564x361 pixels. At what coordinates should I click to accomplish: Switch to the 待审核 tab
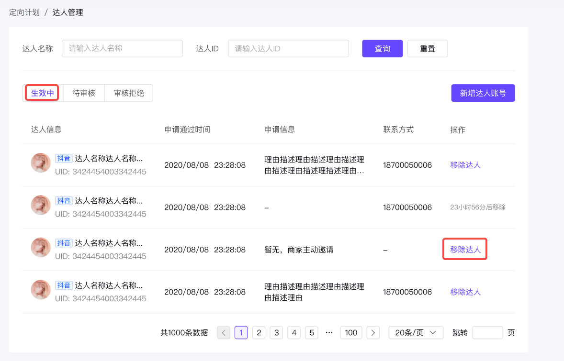[84, 93]
